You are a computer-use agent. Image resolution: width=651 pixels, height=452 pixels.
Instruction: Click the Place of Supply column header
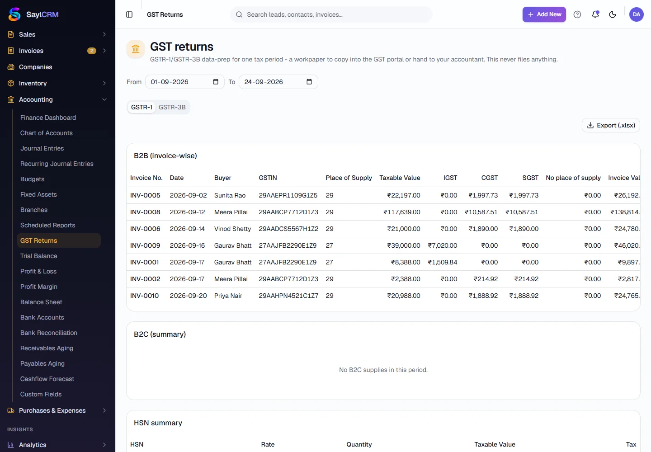pos(349,178)
